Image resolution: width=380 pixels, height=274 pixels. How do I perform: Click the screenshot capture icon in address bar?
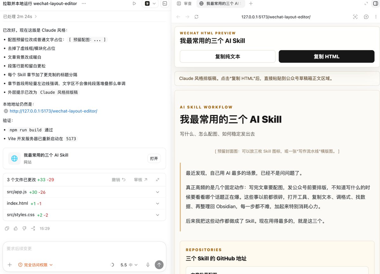pos(355,17)
